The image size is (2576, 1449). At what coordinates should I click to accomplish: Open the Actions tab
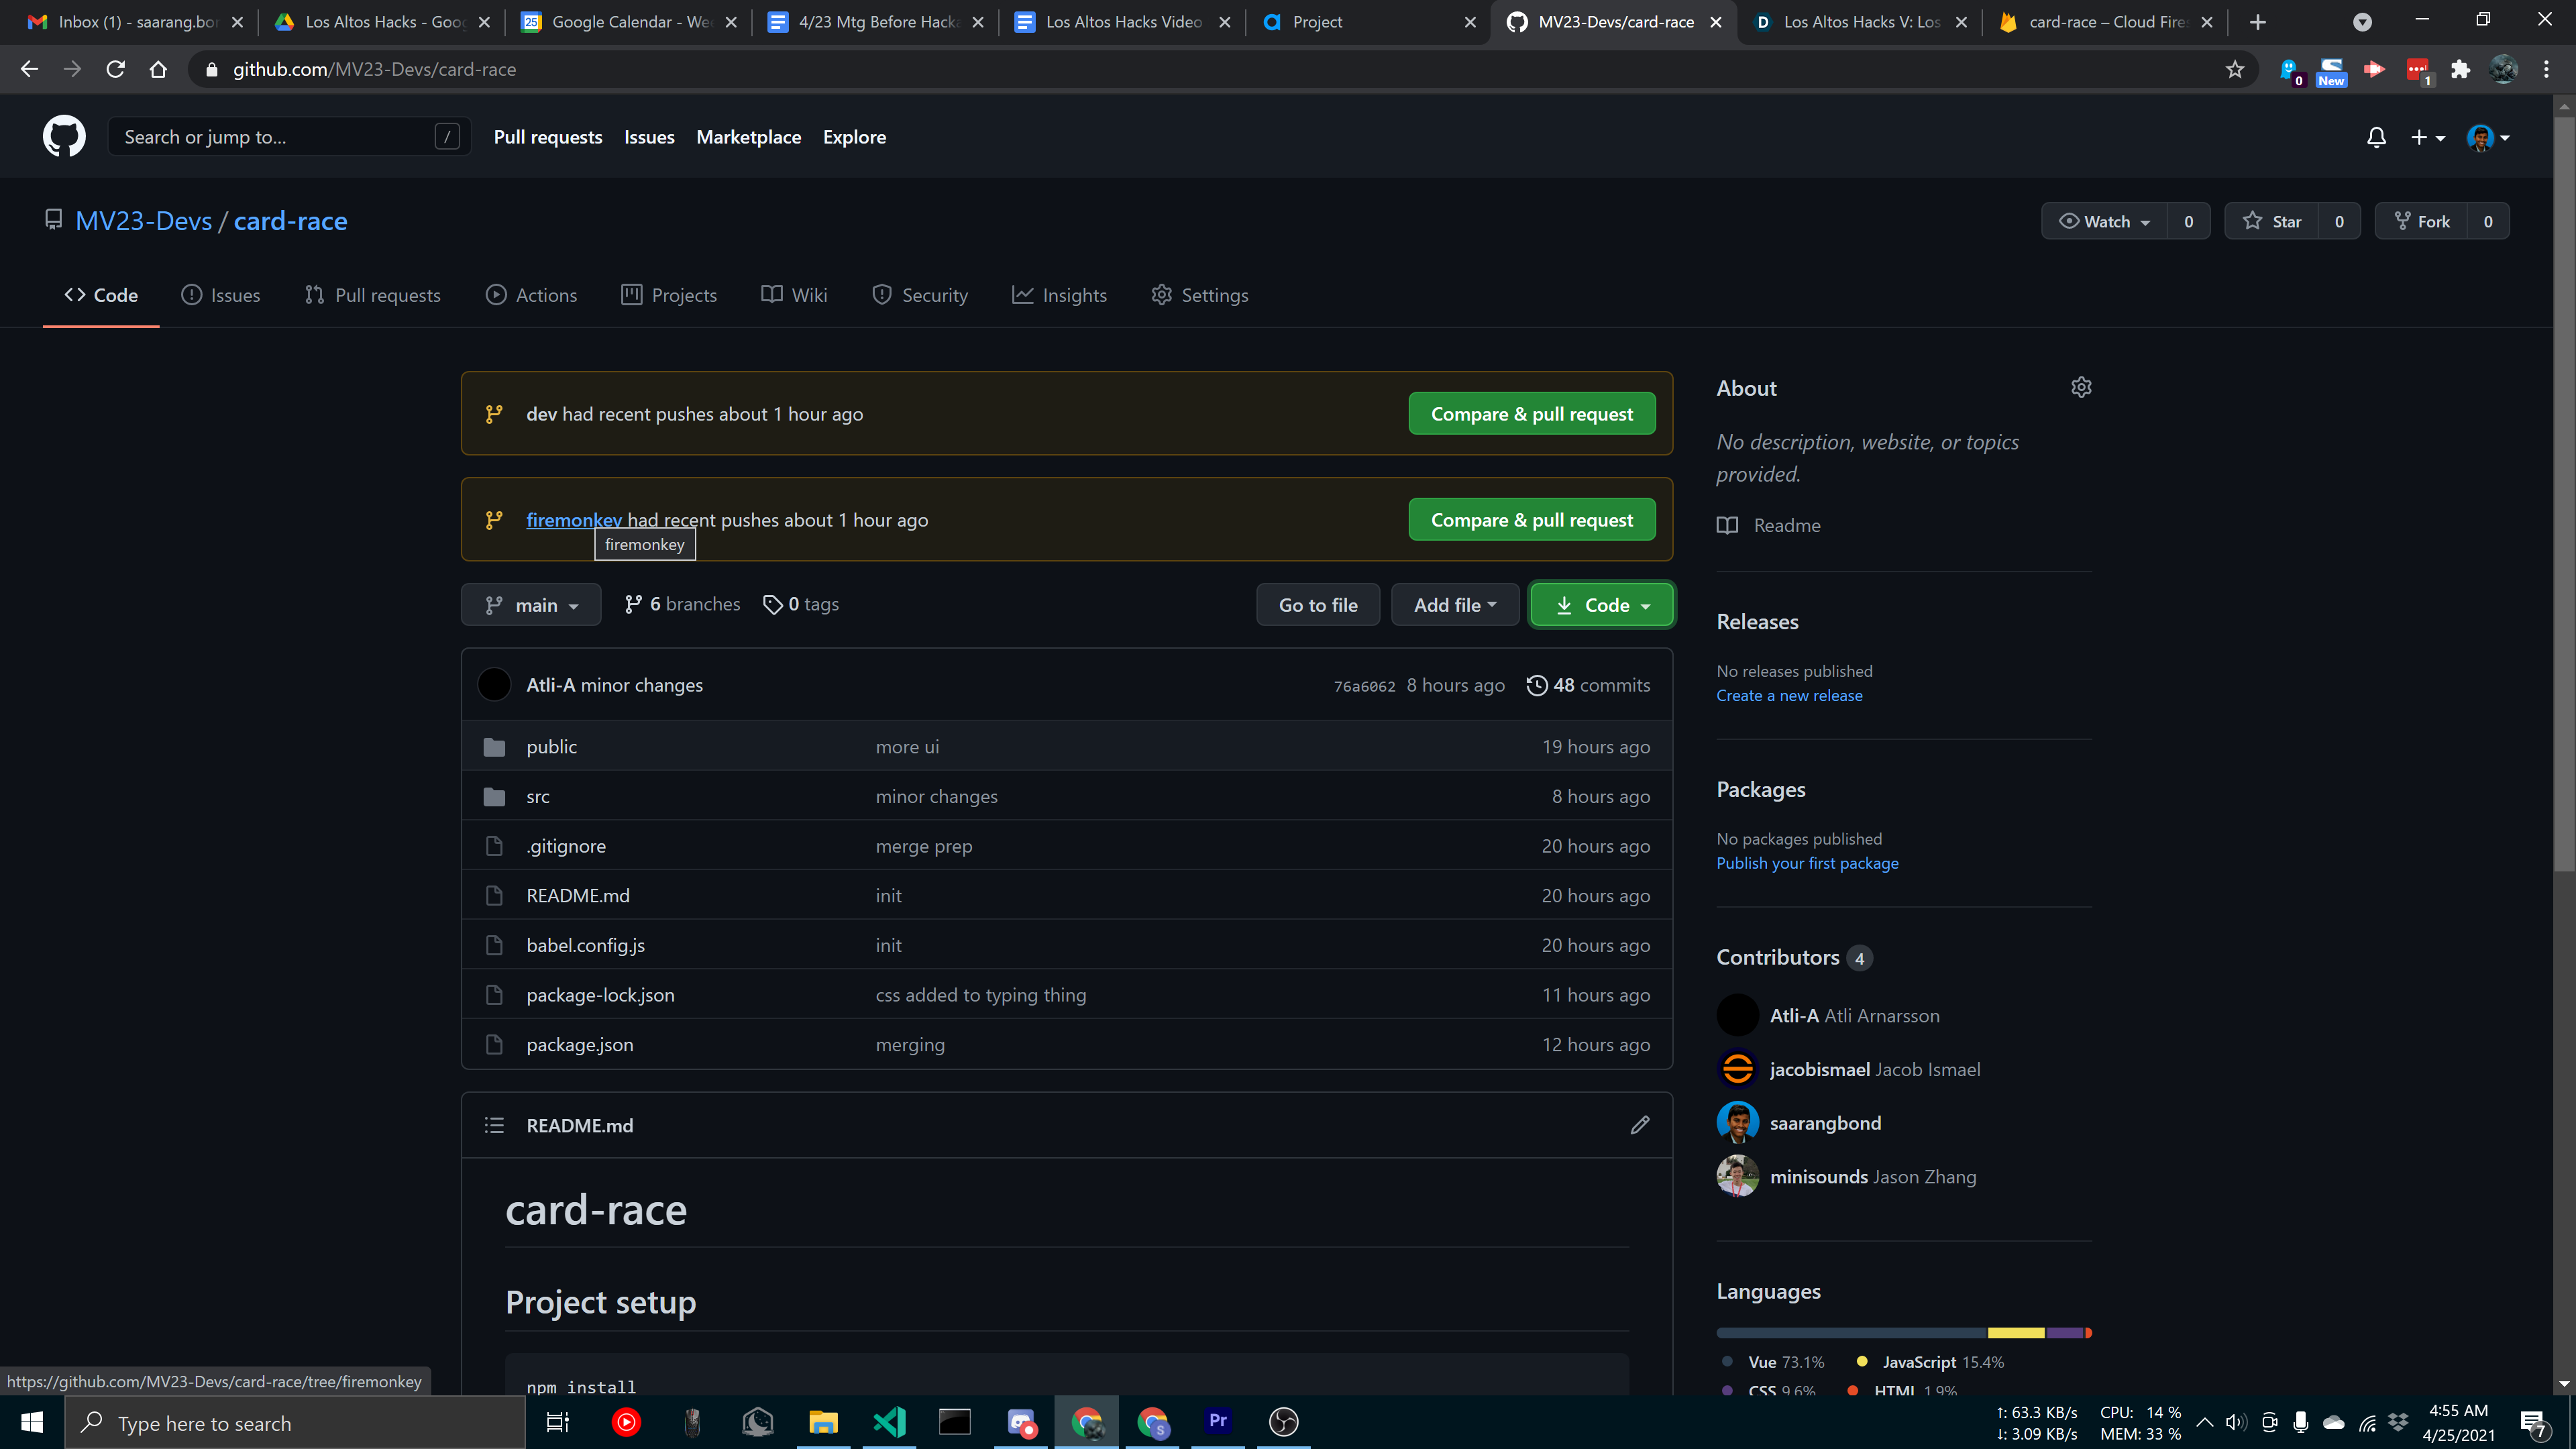coord(531,295)
